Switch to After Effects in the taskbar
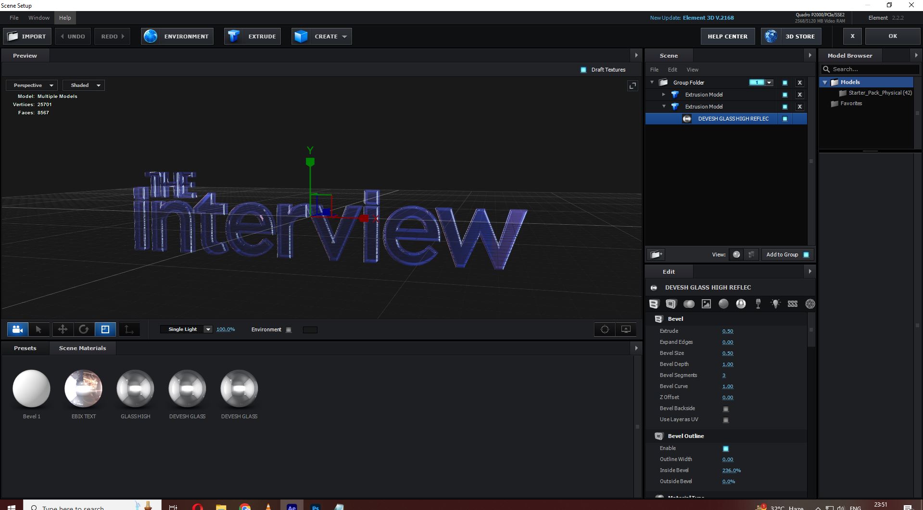 291,506
